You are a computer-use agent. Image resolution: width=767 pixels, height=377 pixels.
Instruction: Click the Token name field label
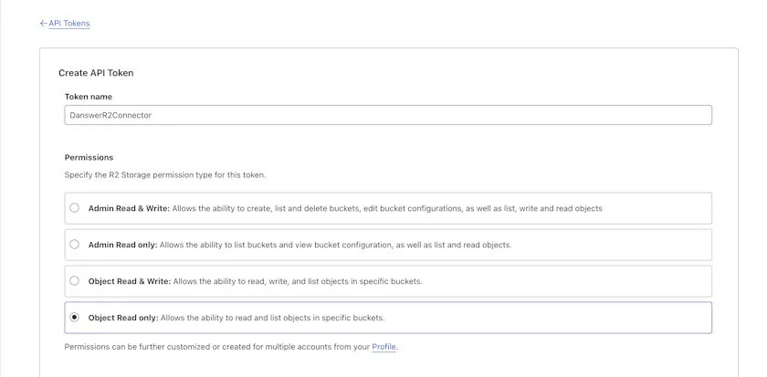pos(89,97)
